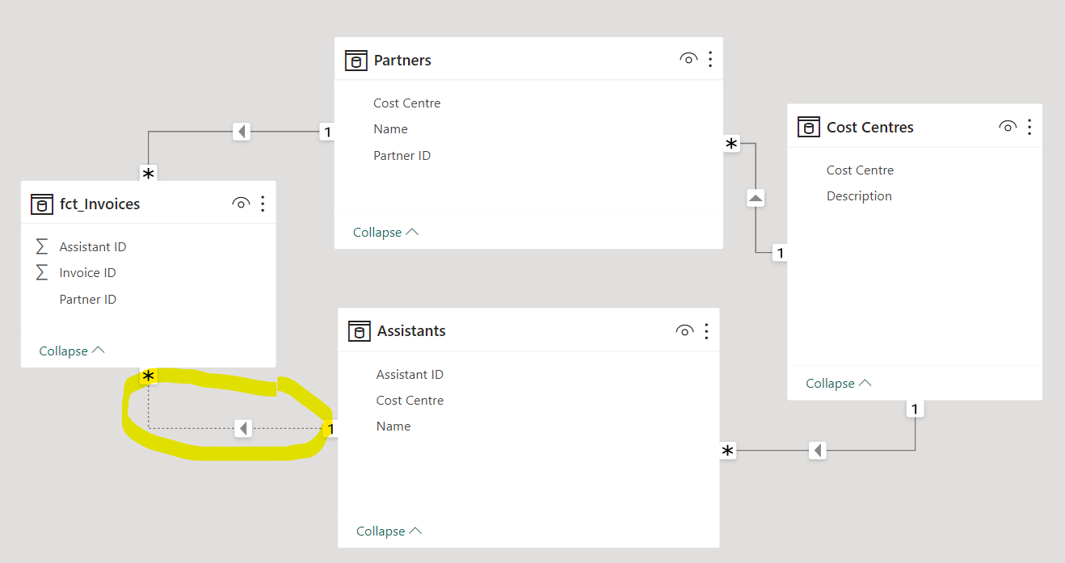Click the fct_Invoices table icon

[x=42, y=204]
